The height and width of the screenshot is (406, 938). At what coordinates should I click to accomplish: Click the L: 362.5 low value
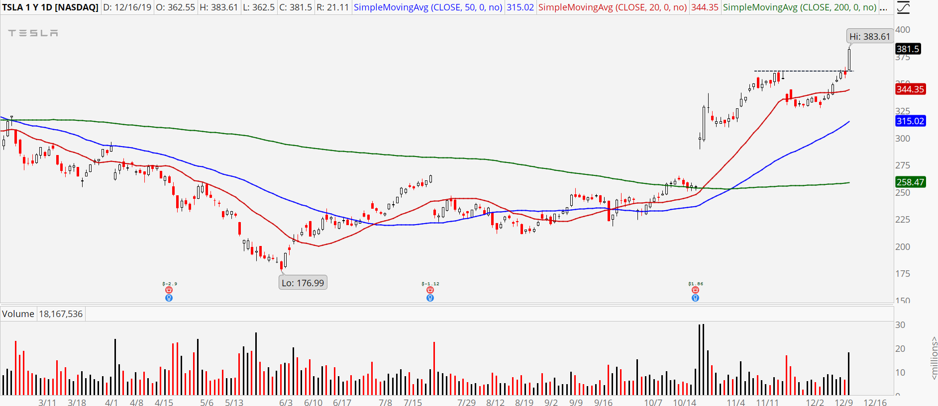point(258,7)
